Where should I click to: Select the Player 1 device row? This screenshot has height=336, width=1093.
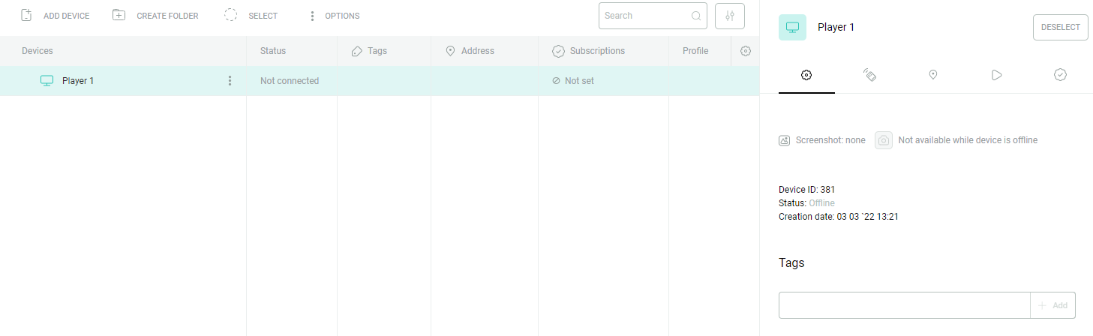point(380,81)
